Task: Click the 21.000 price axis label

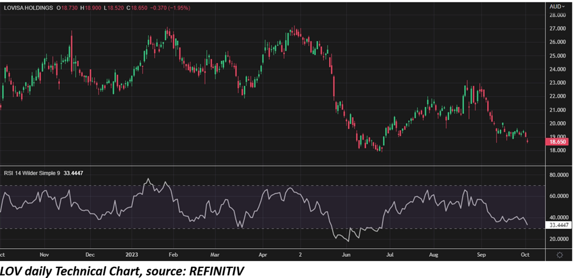Action: click(557, 110)
